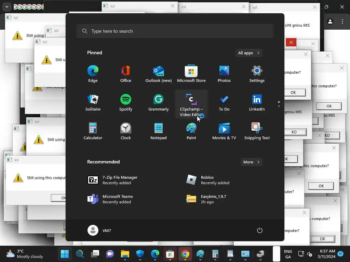Open the ENG GA language switcher
Viewport: 350px width, 262px height.
tap(288, 254)
